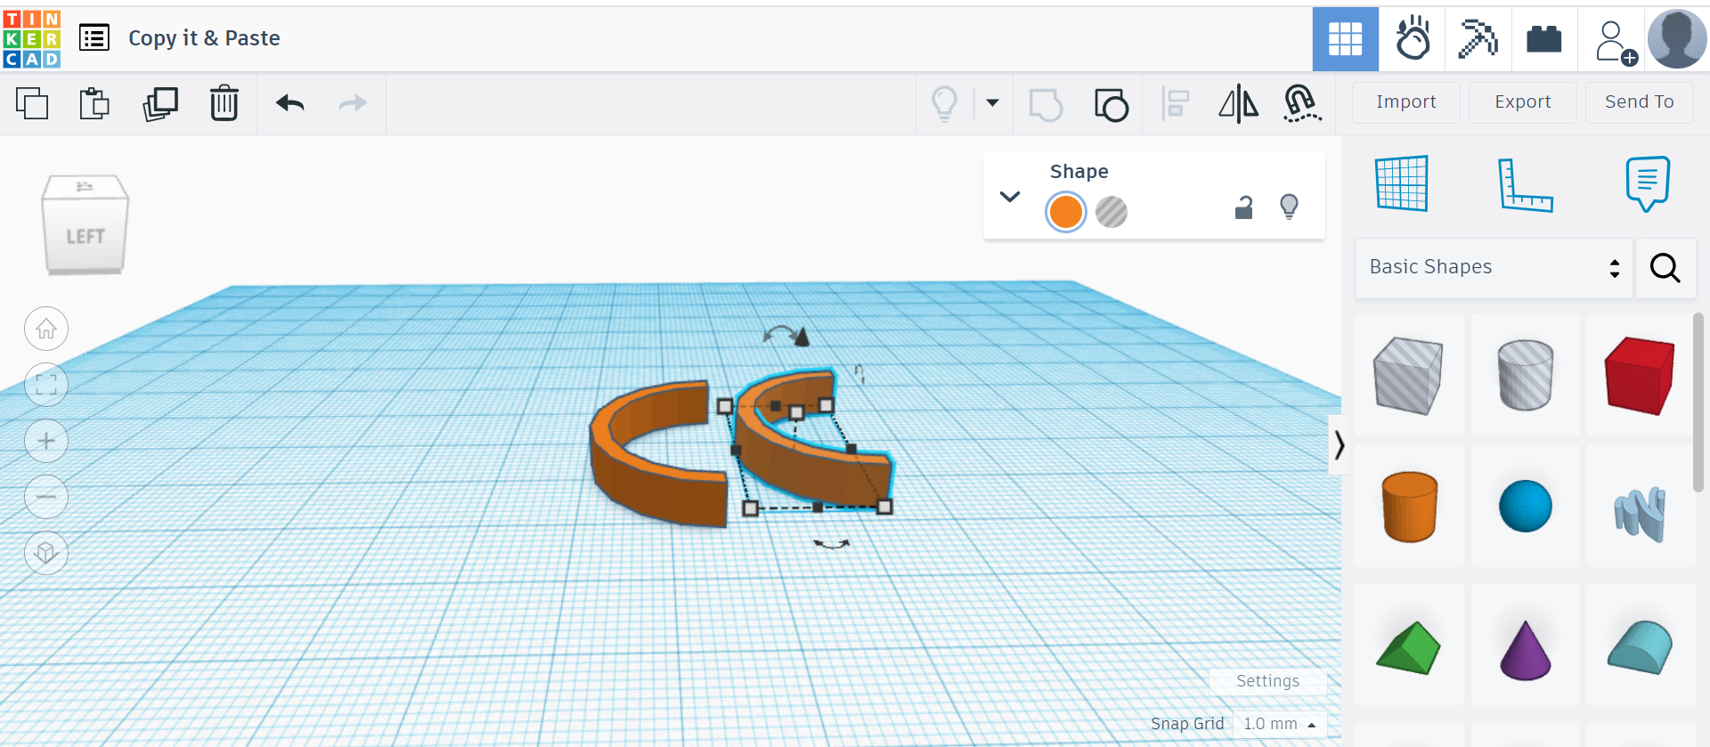Click the Ungroup shapes icon
The height and width of the screenshot is (747, 1710).
(x=1111, y=104)
